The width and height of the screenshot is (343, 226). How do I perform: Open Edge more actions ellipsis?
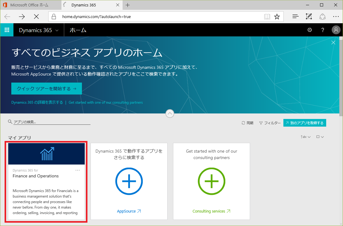pos(336,17)
